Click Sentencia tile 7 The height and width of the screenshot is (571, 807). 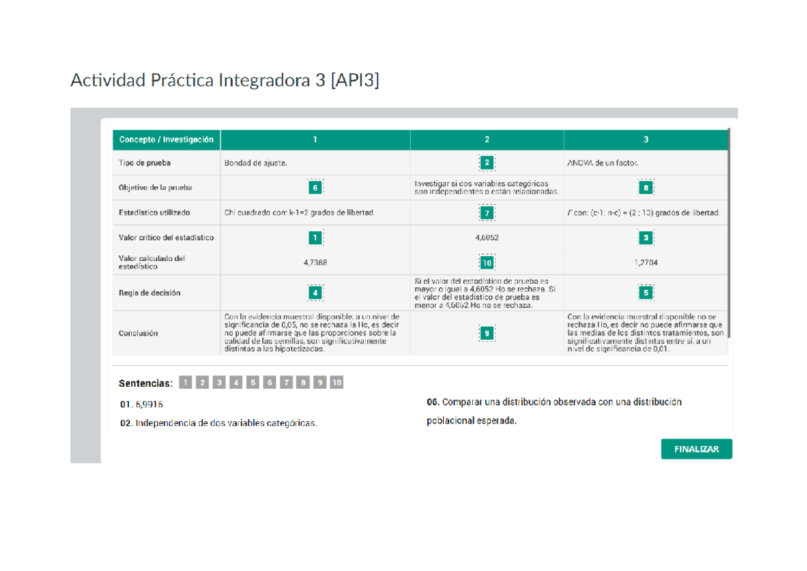coord(285,382)
